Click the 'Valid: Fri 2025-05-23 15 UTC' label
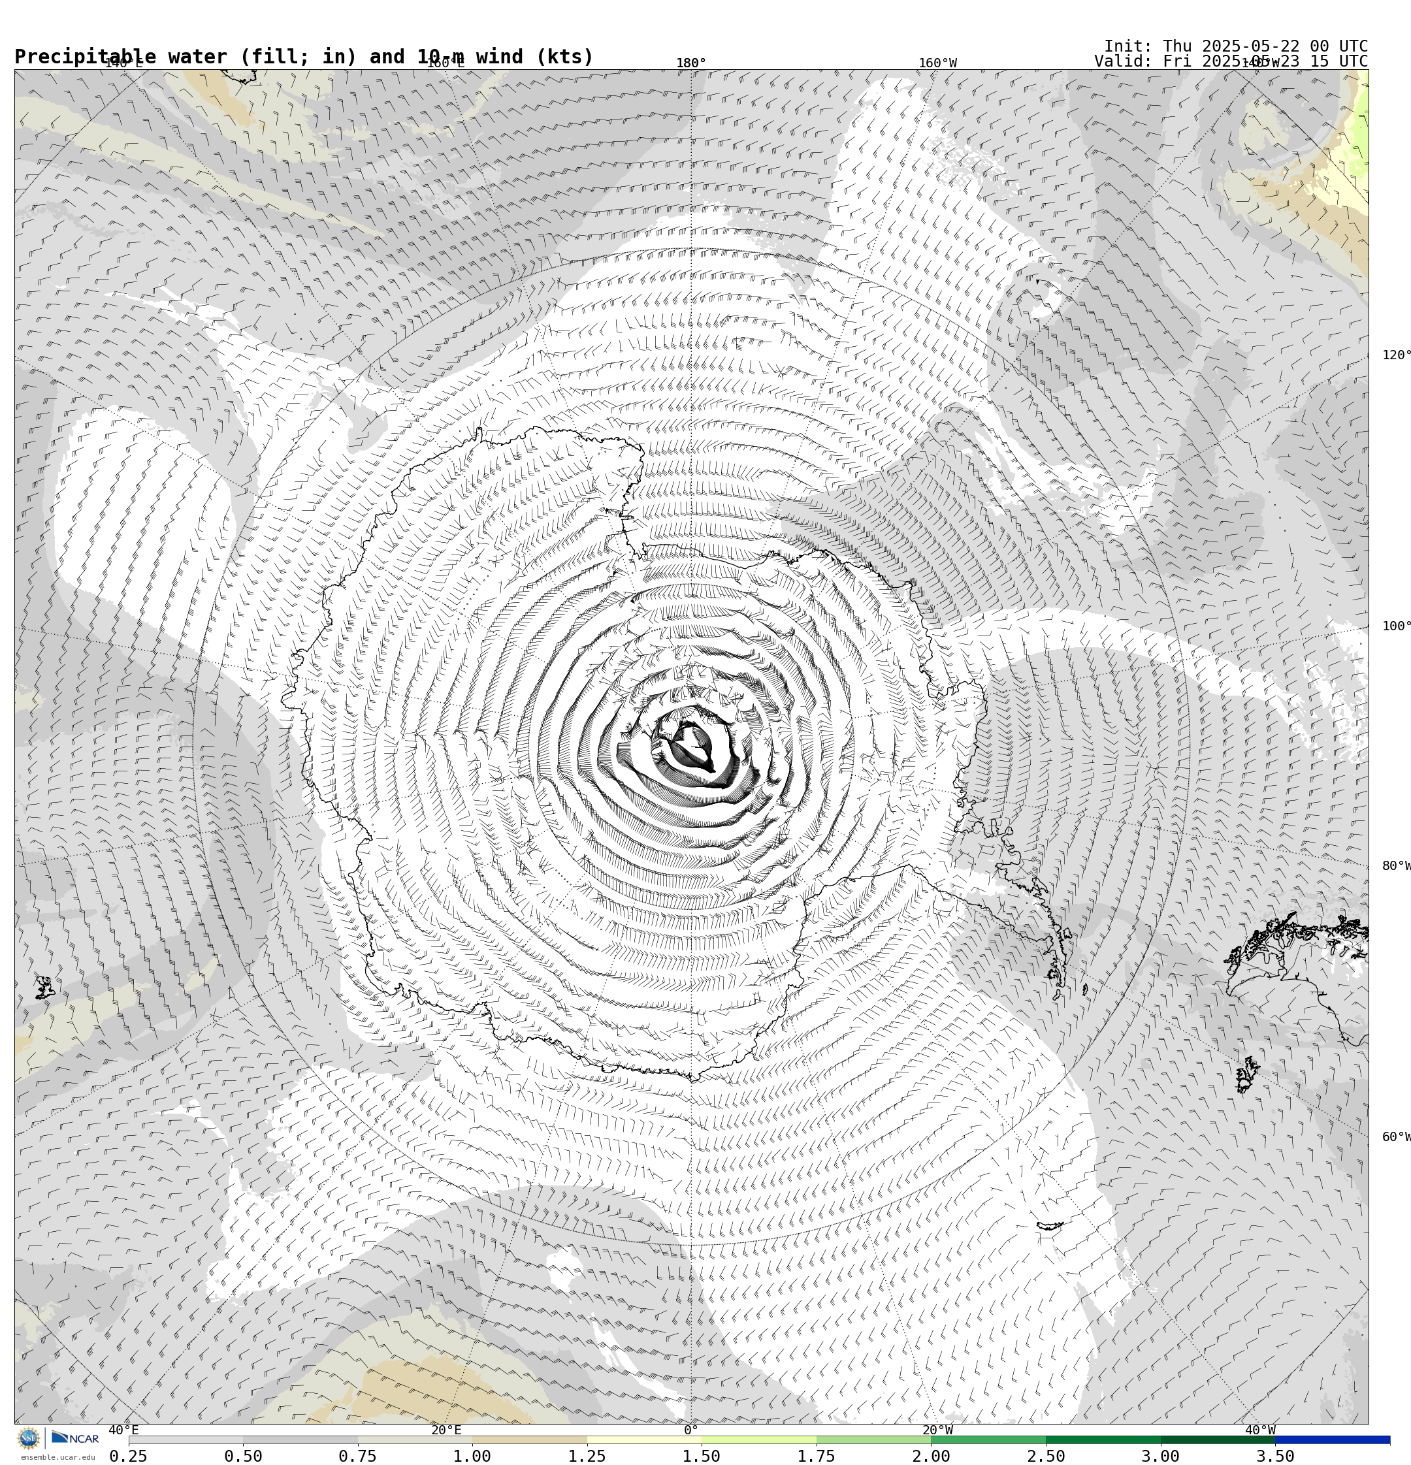This screenshot has width=1411, height=1465. (x=1231, y=61)
